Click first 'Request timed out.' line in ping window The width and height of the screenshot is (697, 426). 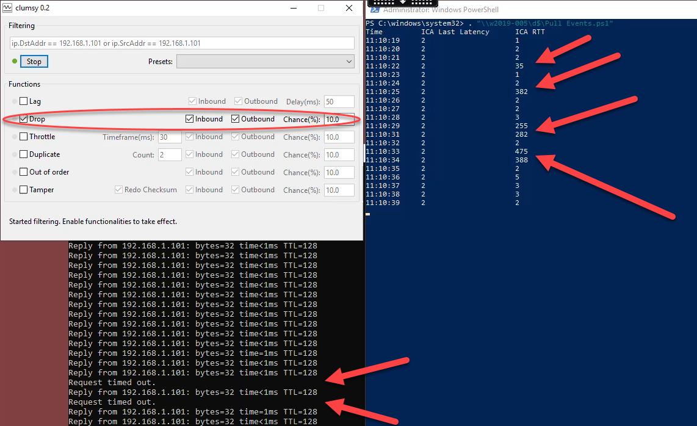pyautogui.click(x=112, y=383)
